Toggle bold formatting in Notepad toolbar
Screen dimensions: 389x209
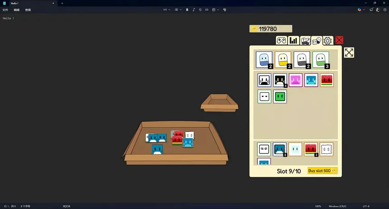pyautogui.click(x=187, y=9)
